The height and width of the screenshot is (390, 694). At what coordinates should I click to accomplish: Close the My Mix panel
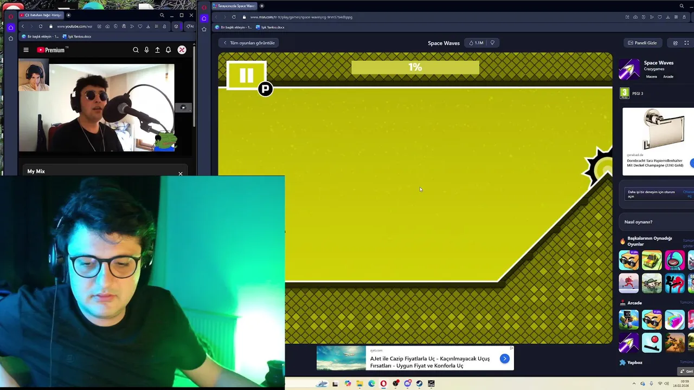coord(181,173)
